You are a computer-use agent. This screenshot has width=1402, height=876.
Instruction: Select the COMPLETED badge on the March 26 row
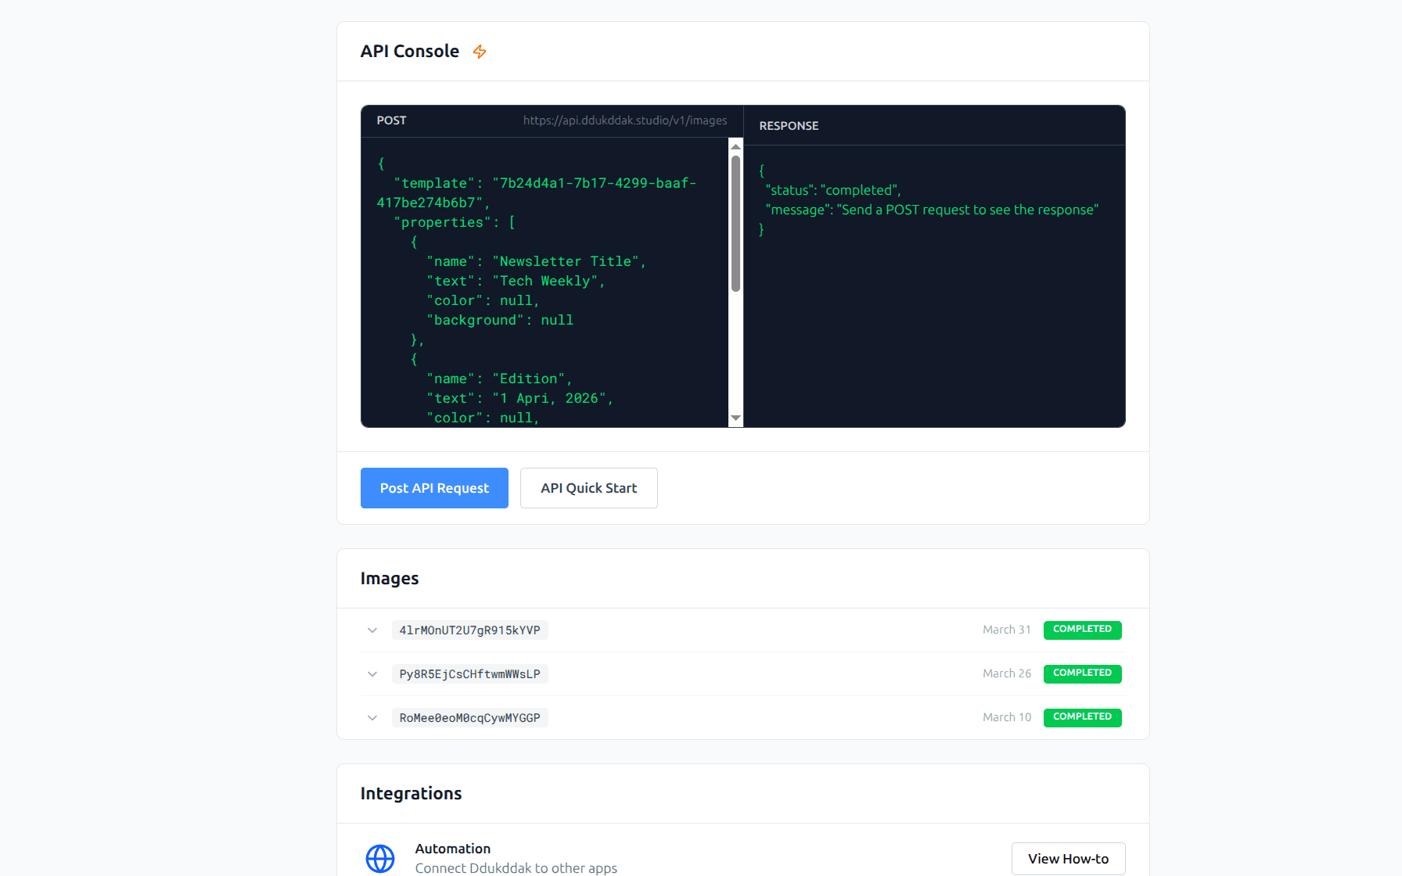[1082, 673]
